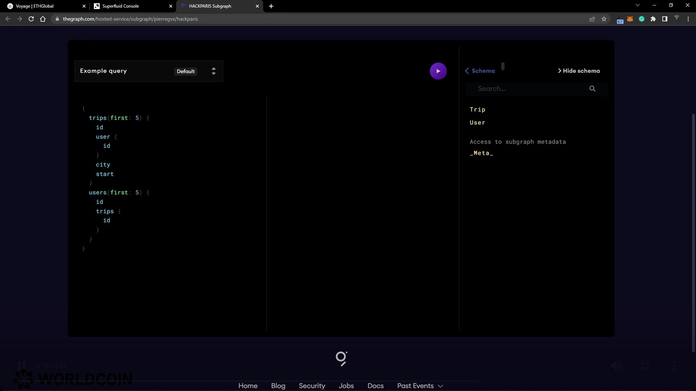This screenshot has height=391, width=696.
Task: Open the Chrome three-dot menu
Action: pyautogui.click(x=688, y=19)
